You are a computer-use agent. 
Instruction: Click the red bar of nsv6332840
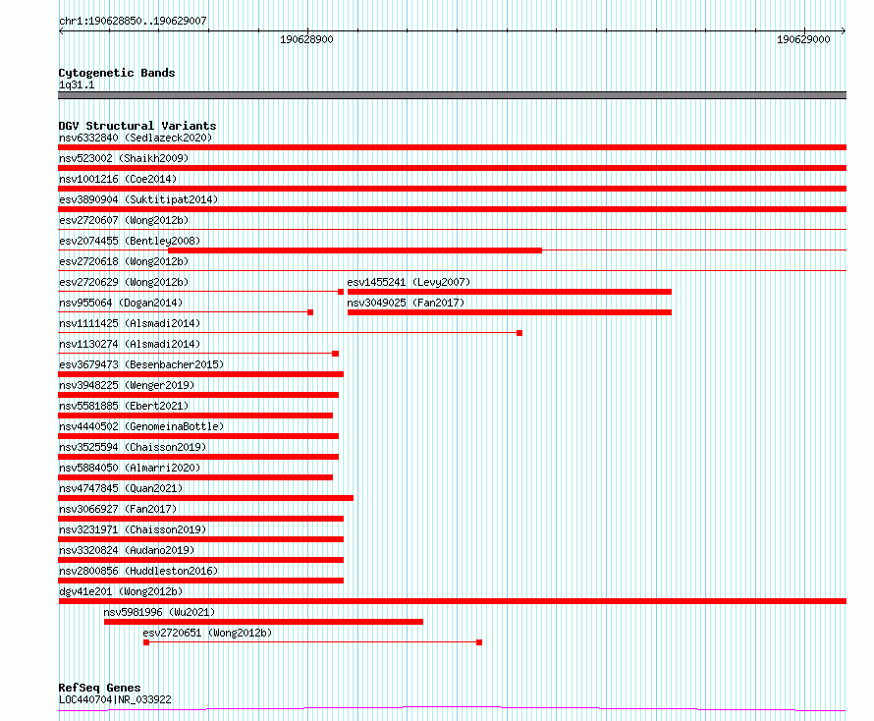coord(452,147)
